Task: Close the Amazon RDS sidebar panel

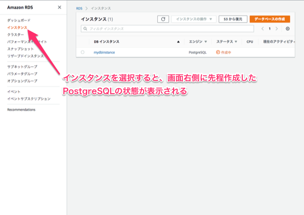Action: click(x=59, y=7)
